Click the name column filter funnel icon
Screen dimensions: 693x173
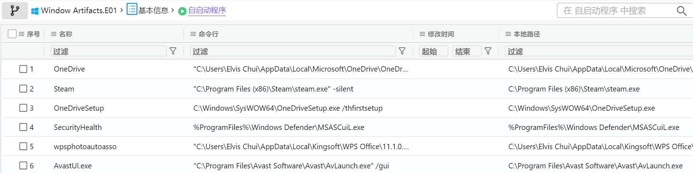point(173,51)
